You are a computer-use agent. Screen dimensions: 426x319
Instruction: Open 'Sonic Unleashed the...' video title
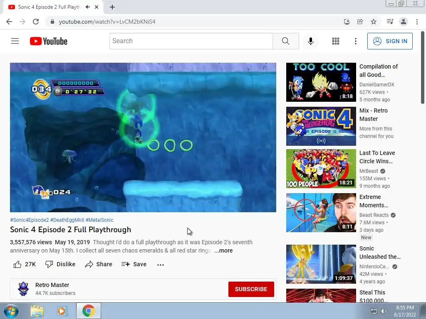[x=380, y=253]
